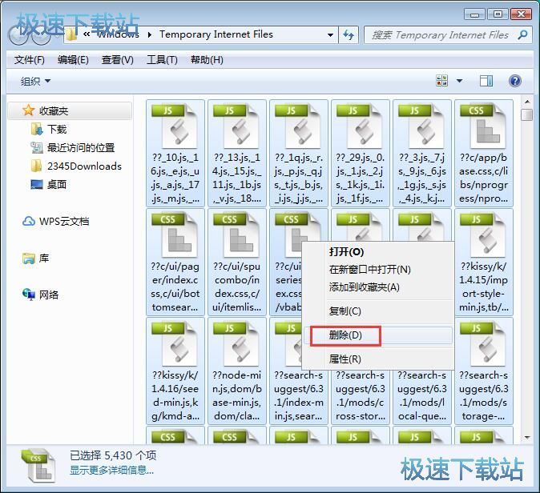Select JS file ??_10.js,_16.js

coord(175,154)
